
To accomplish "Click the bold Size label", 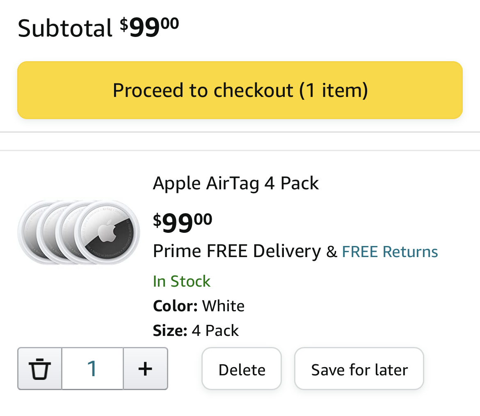I will [x=170, y=330].
